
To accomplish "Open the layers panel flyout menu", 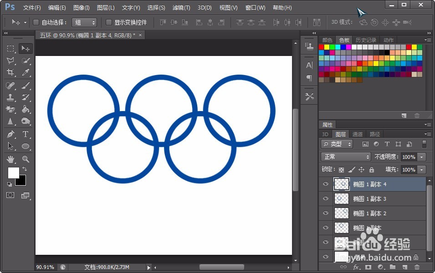I will [428, 134].
